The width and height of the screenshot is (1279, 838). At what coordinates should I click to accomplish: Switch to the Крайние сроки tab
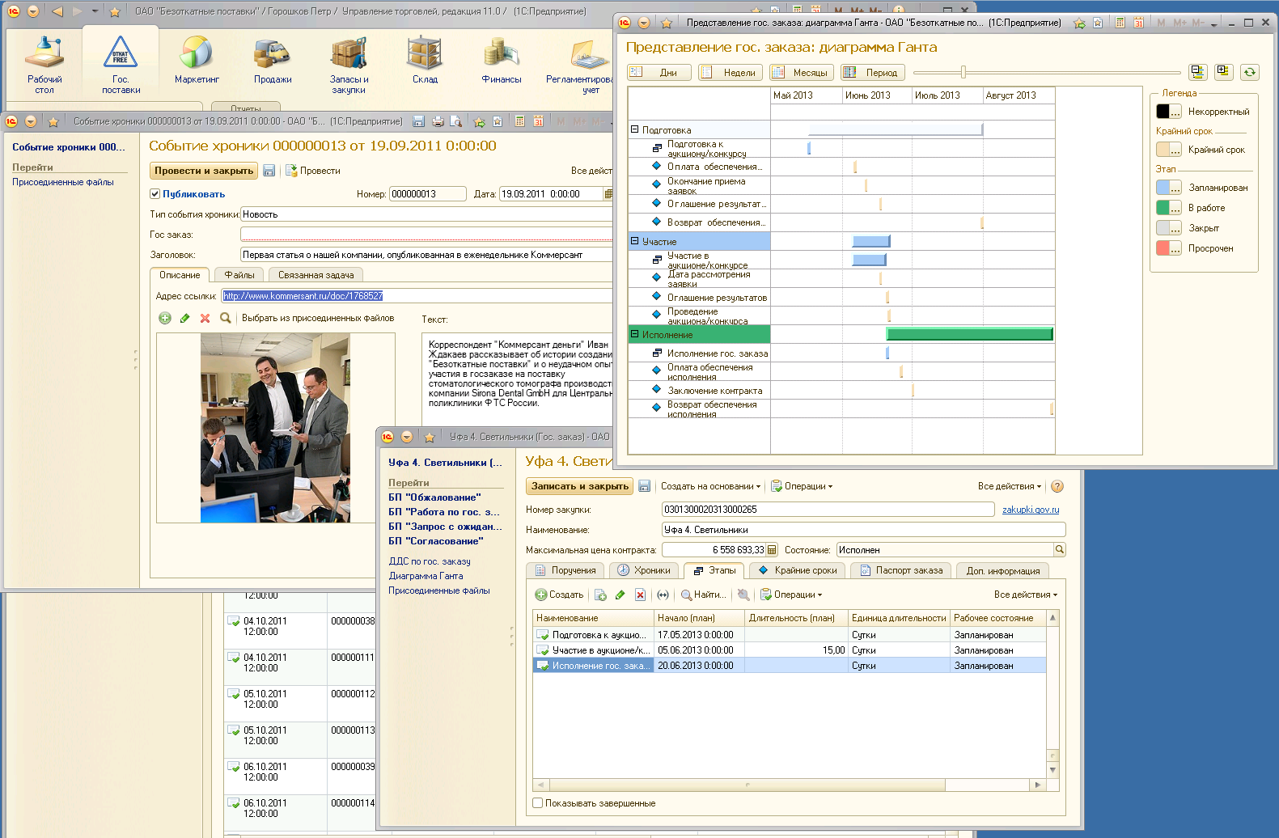pyautogui.click(x=798, y=570)
